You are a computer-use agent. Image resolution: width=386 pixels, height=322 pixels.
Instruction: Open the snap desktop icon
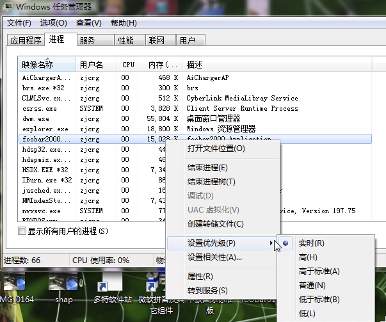click(63, 282)
